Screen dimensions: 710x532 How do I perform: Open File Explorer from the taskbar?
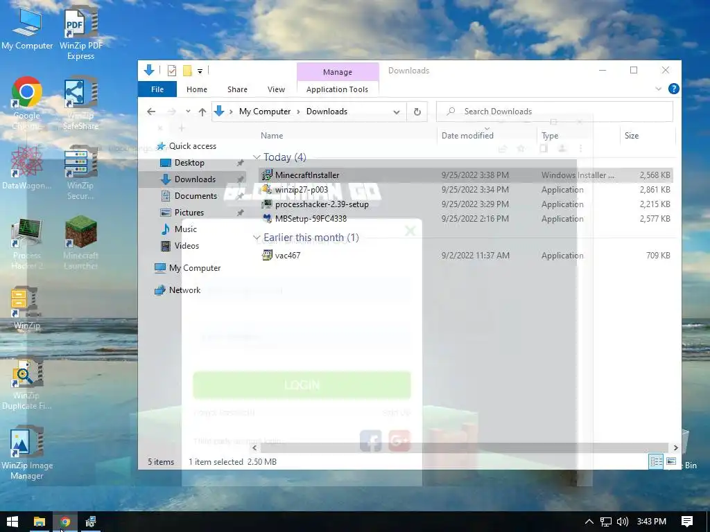[40, 522]
